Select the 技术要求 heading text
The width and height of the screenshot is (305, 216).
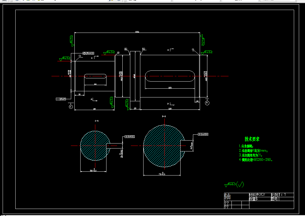click(252, 139)
